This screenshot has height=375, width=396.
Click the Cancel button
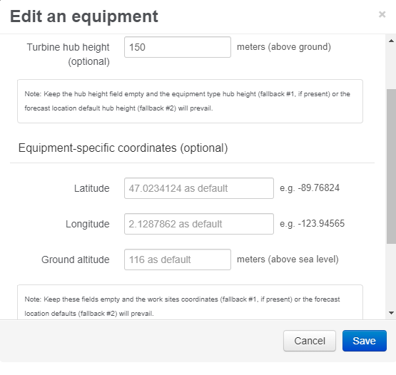pos(310,341)
